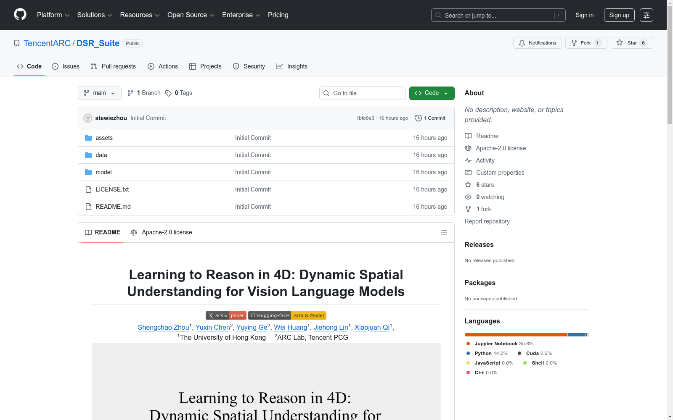Click the model folder icon
673x420 pixels.
tap(88, 172)
